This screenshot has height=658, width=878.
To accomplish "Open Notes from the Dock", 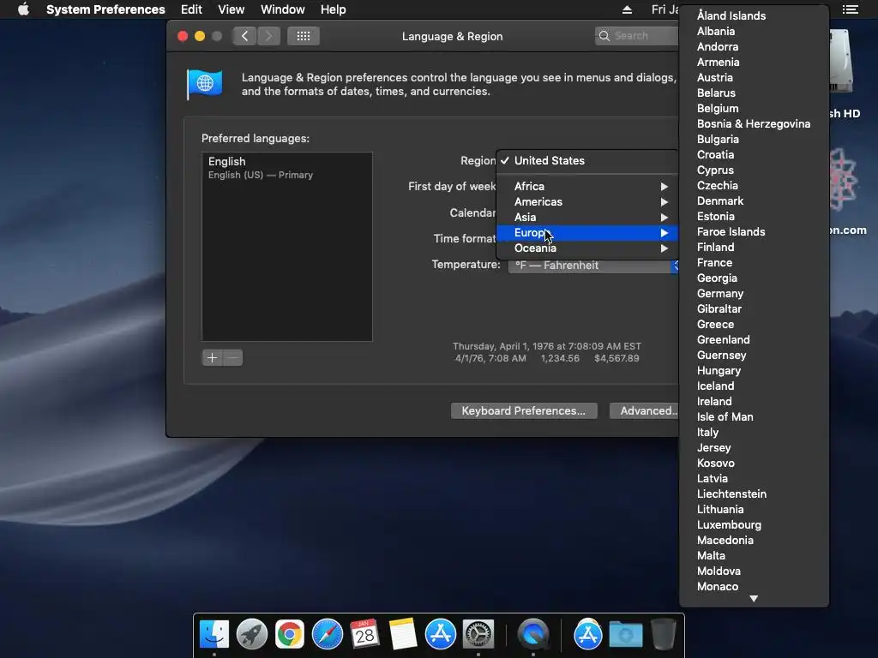I will click(403, 635).
